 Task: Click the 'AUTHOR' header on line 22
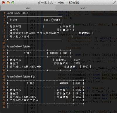tap(64, 83)
